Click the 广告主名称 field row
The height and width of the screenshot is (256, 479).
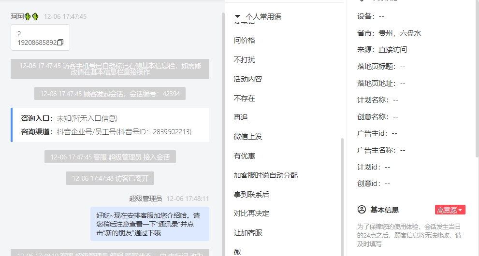pos(381,150)
